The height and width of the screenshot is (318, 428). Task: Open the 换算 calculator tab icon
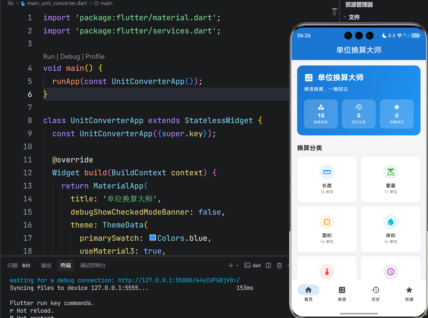[342, 290]
